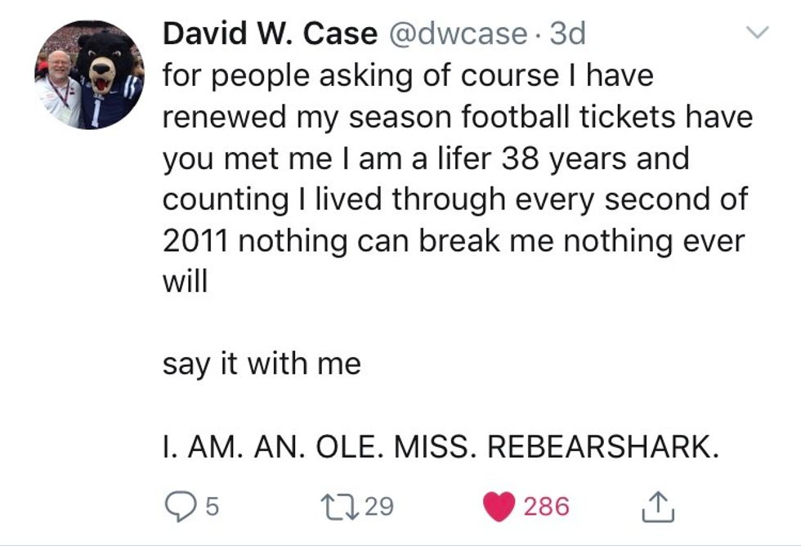Viewport: 801px width, 546px height.
Task: Click the like count showing 286
Action: point(546,508)
